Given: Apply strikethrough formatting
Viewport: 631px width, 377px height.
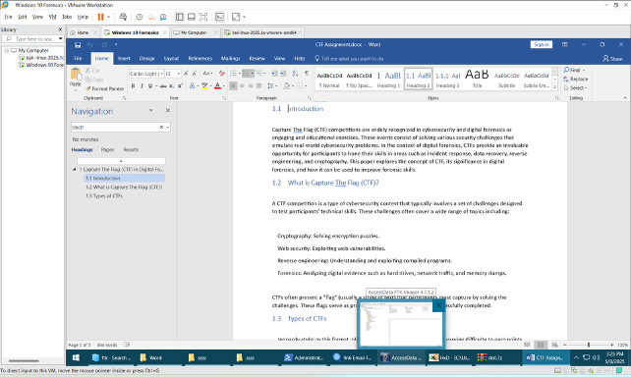Looking at the screenshot, I should [163, 86].
